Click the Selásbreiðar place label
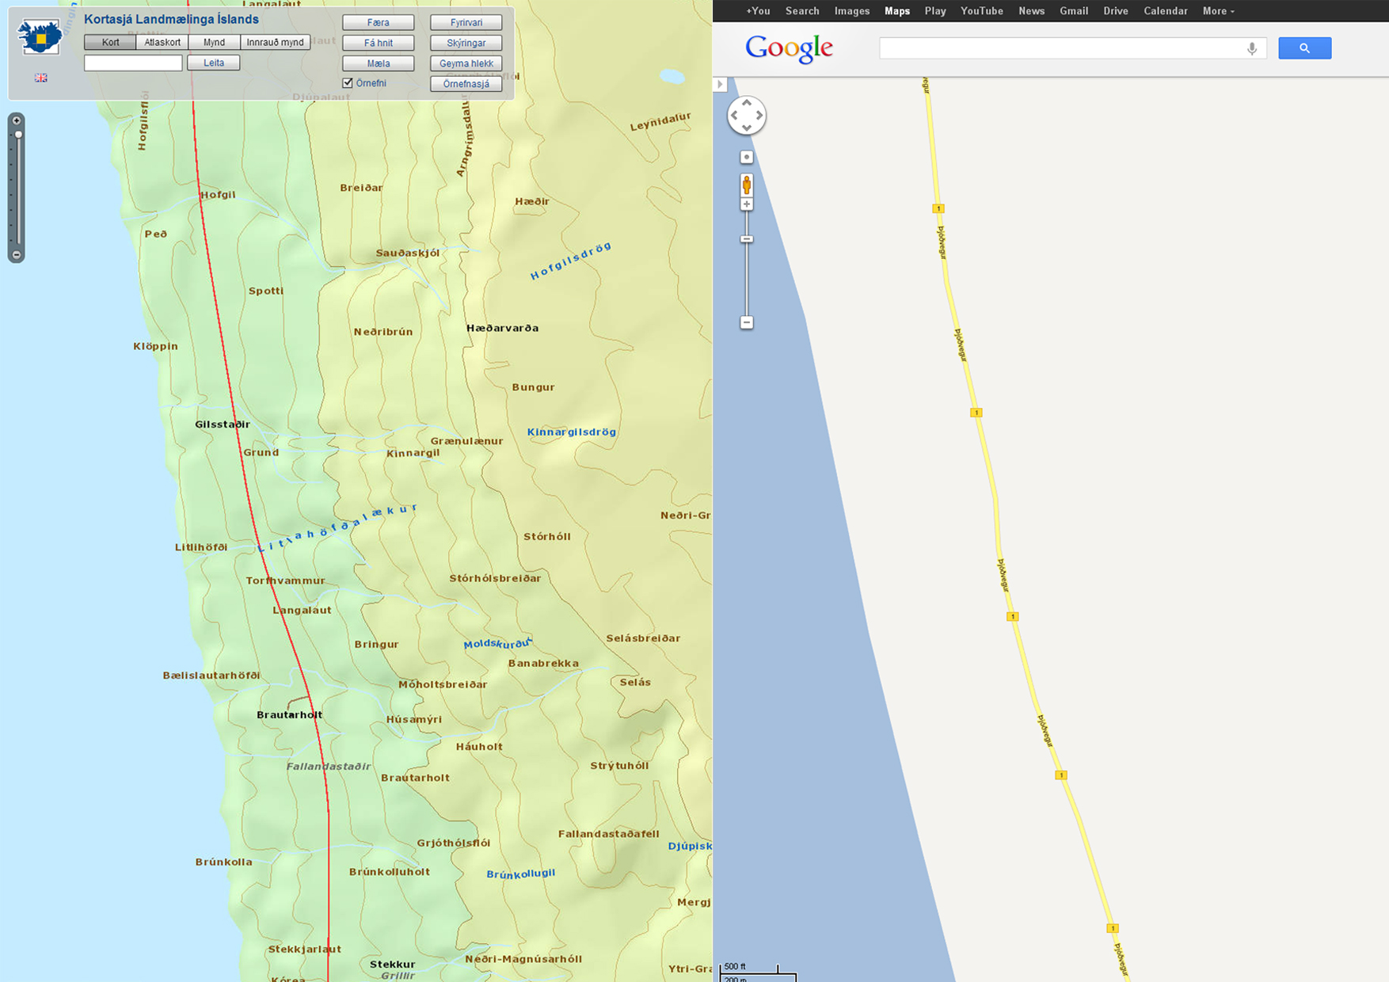The image size is (1389, 982). 643,638
